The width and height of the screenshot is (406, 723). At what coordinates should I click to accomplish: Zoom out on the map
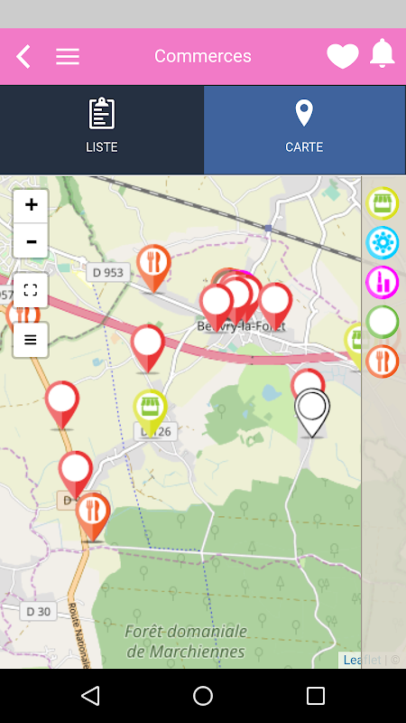(31, 240)
